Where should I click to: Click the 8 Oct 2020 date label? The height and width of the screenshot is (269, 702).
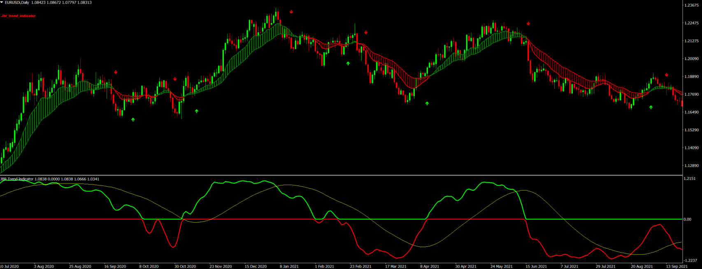pos(149,267)
